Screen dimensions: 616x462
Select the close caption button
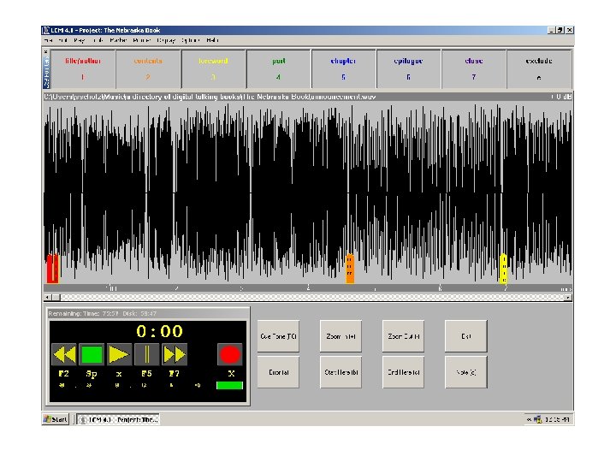pyautogui.click(x=474, y=68)
